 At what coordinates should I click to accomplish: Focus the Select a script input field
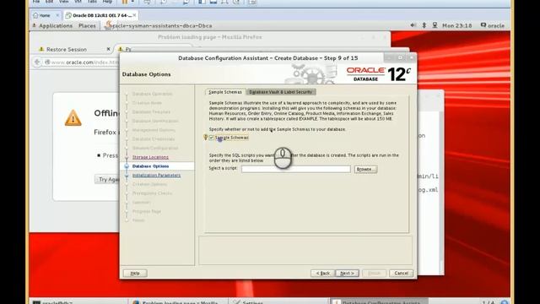click(296, 169)
